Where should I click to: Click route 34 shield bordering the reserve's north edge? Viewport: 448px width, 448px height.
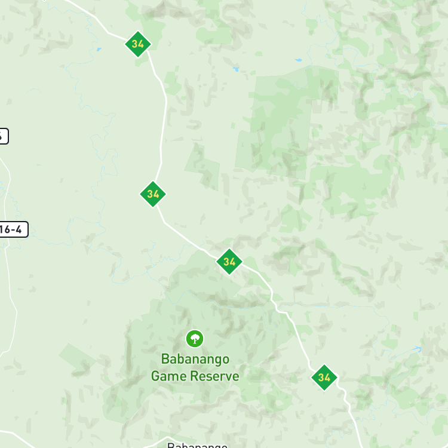coord(229,262)
